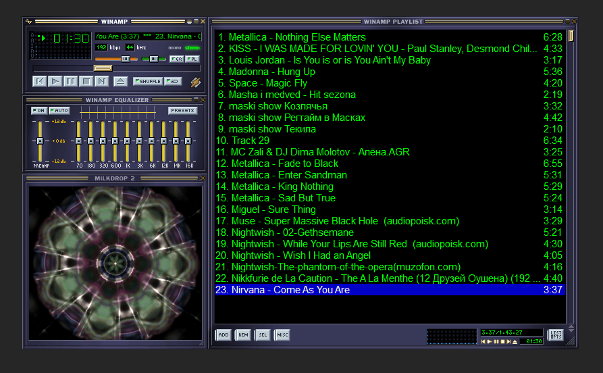
Task: Select Nightwish - 02-Gethsemane
Action: (x=390, y=232)
